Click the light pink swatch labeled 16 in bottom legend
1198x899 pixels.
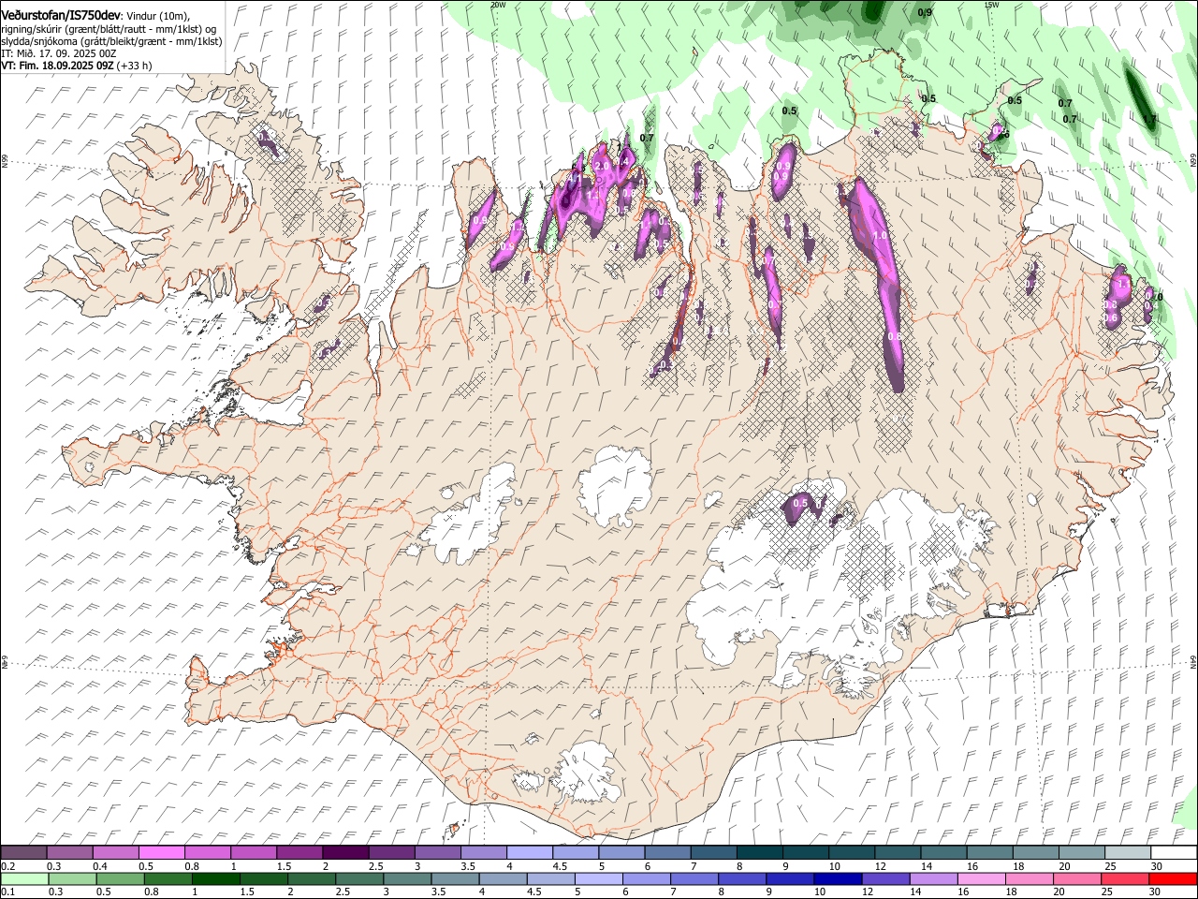click(x=980, y=879)
